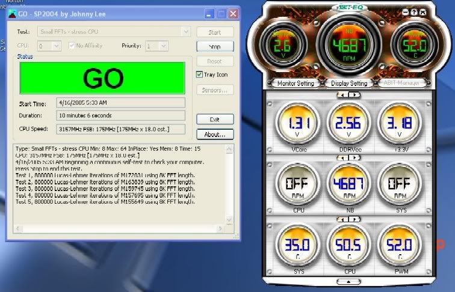Click the green GO status indicator
The width and height of the screenshot is (455, 292).
pyautogui.click(x=102, y=78)
